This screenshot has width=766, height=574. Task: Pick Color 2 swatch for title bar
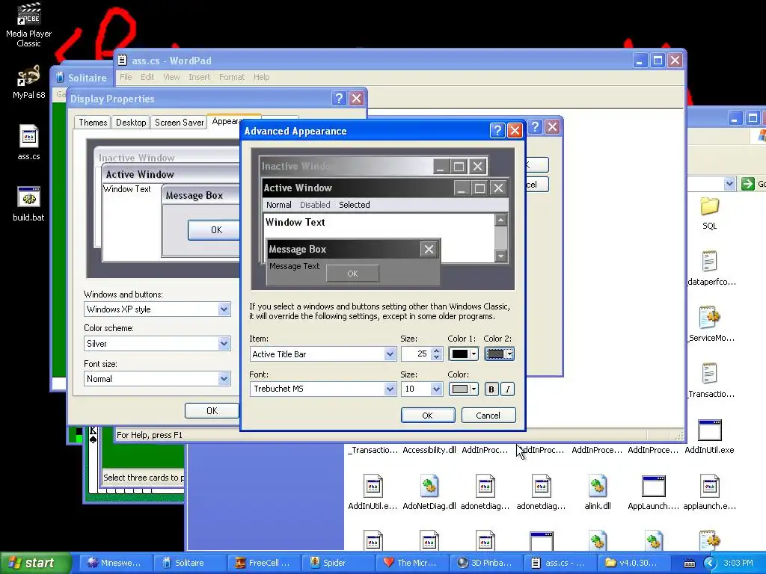[x=499, y=354]
